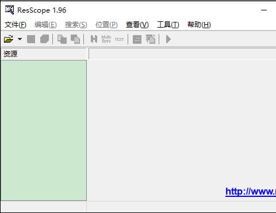This screenshot has width=276, height=213.
Task: Open the 工具(T) menu
Action: [x=168, y=25]
